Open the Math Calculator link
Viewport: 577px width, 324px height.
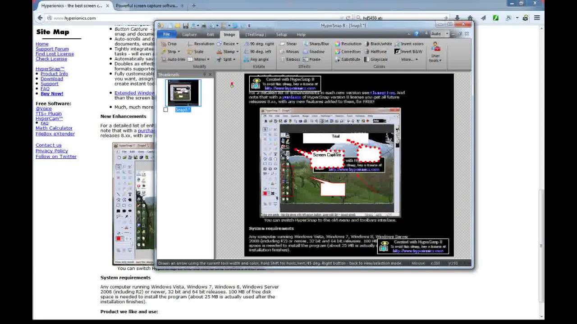pyautogui.click(x=54, y=128)
